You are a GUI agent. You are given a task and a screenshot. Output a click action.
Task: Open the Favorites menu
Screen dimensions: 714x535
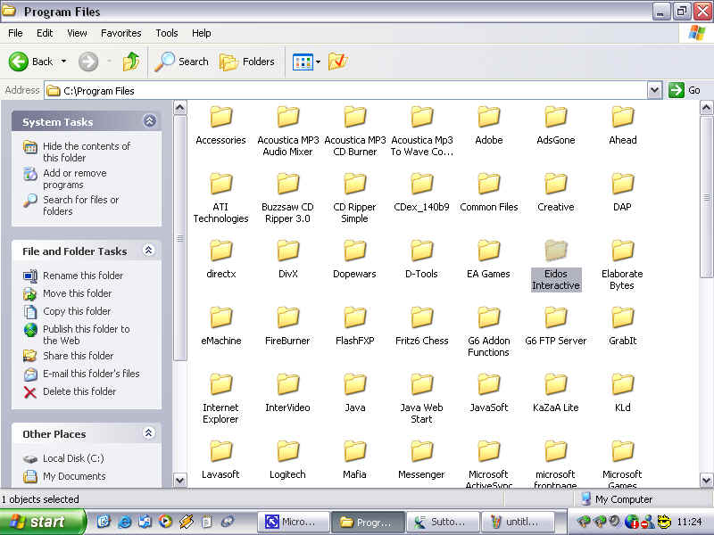pos(121,33)
